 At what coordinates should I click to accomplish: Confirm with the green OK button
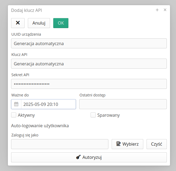pos(61,23)
